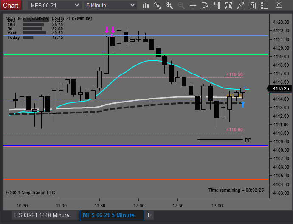Select the orange horizontal line
This screenshot has height=224, width=293.
[136, 179]
